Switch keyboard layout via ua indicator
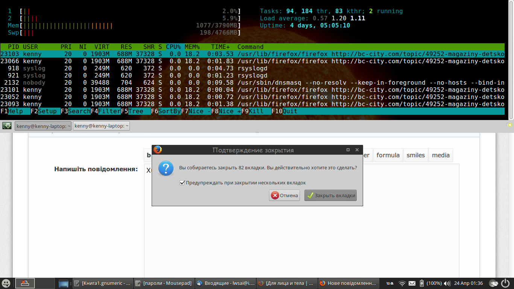The width and height of the screenshot is (514, 289). point(390,283)
